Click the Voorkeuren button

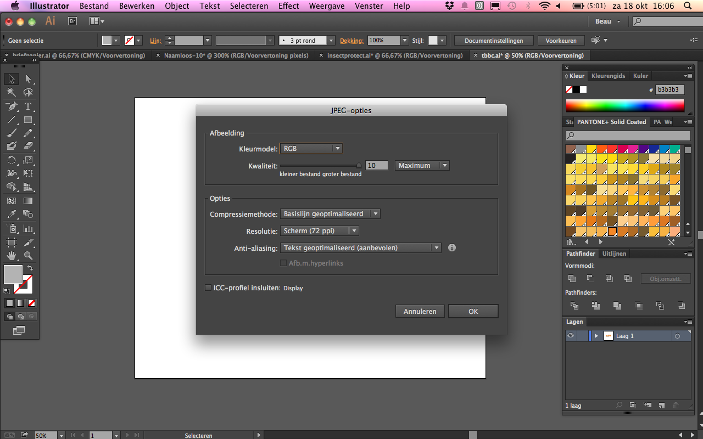pyautogui.click(x=561, y=41)
